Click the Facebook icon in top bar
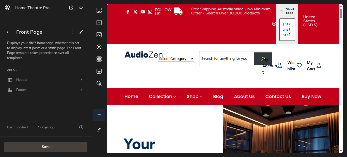 coord(128,12)
